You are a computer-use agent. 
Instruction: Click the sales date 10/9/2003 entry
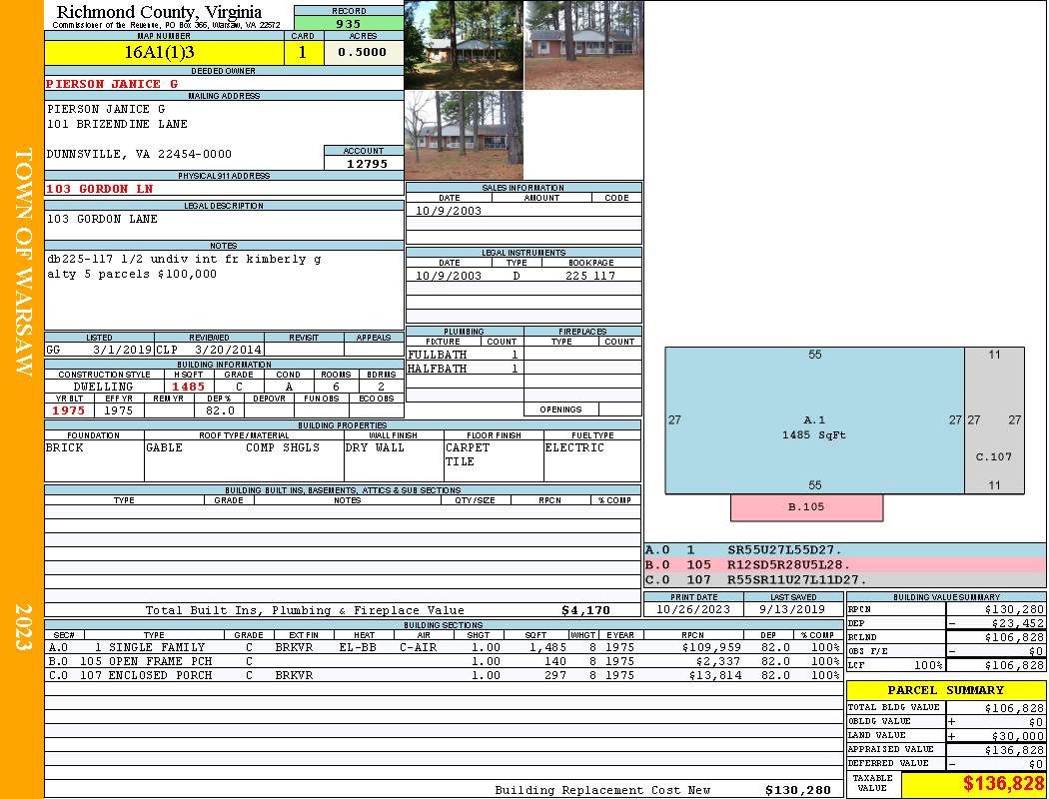coord(449,211)
